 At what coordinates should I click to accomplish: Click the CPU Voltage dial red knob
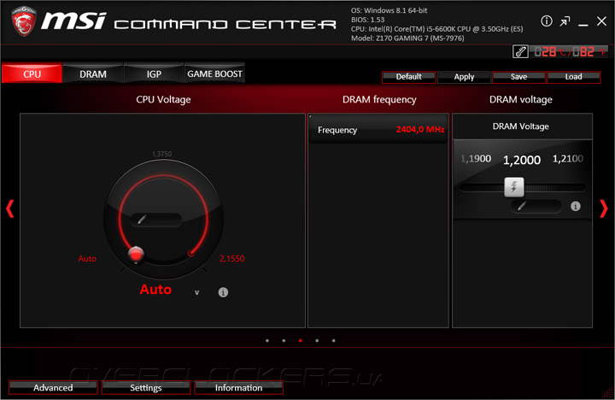(136, 255)
